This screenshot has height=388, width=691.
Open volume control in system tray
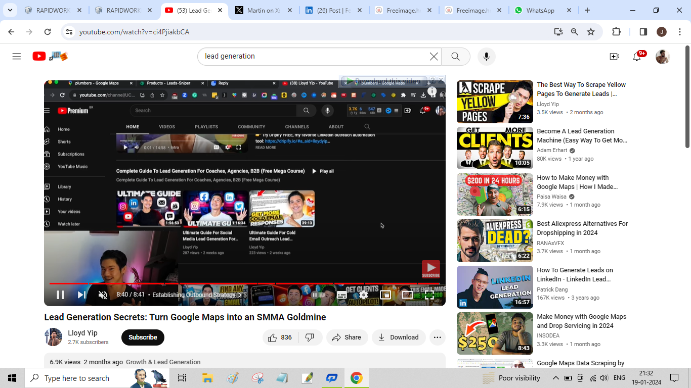(x=604, y=378)
